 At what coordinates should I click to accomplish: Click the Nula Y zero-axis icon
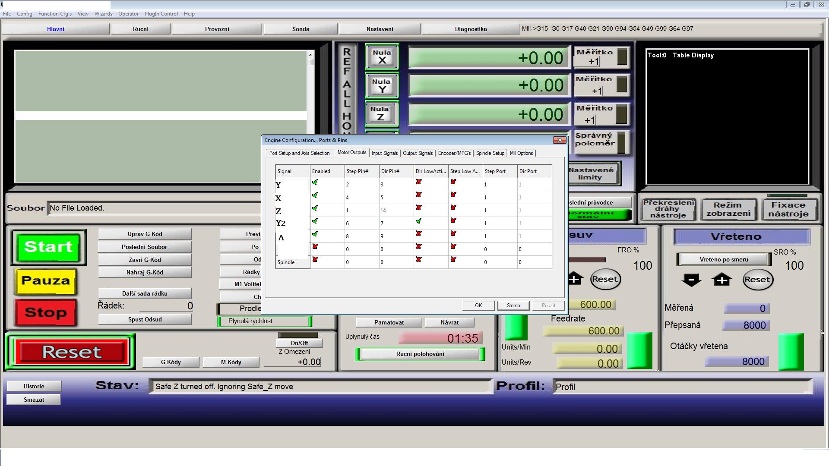[382, 85]
